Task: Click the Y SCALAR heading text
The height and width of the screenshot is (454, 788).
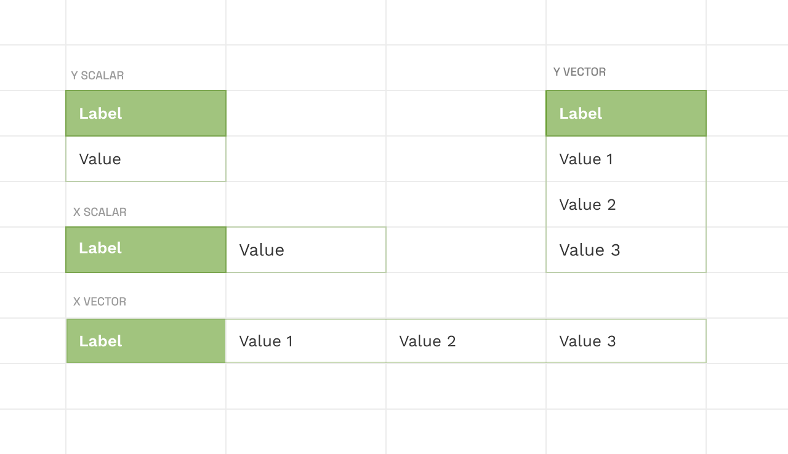Action: click(x=97, y=76)
